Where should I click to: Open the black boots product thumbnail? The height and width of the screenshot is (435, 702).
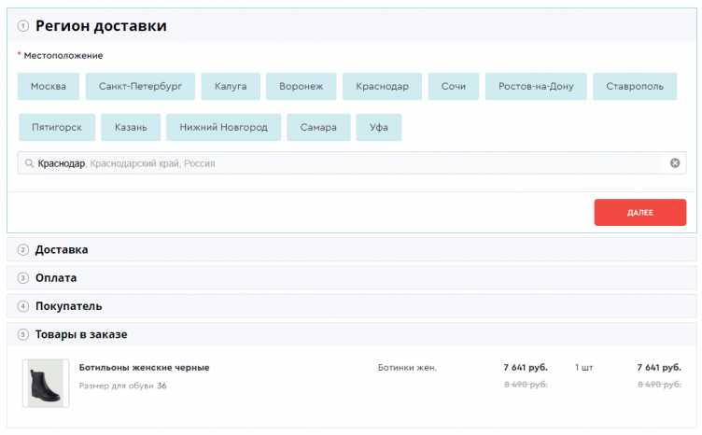pyautogui.click(x=46, y=383)
